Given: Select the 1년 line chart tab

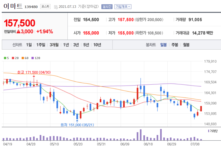Looking at the screenshot, I should [x=66, y=45].
